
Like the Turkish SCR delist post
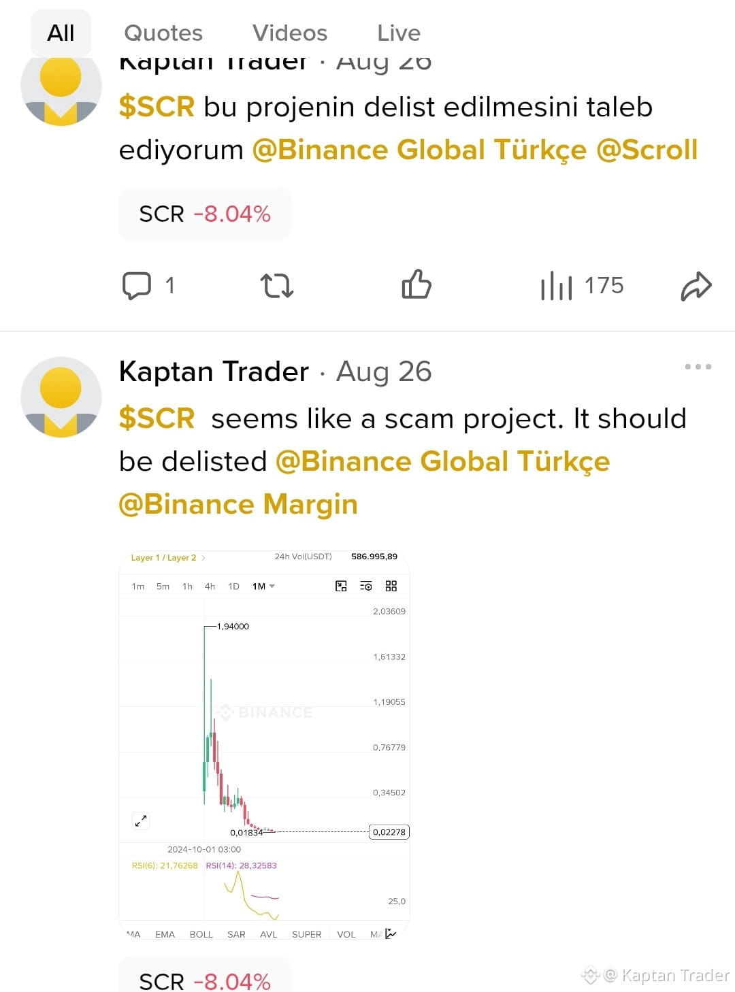(x=416, y=284)
